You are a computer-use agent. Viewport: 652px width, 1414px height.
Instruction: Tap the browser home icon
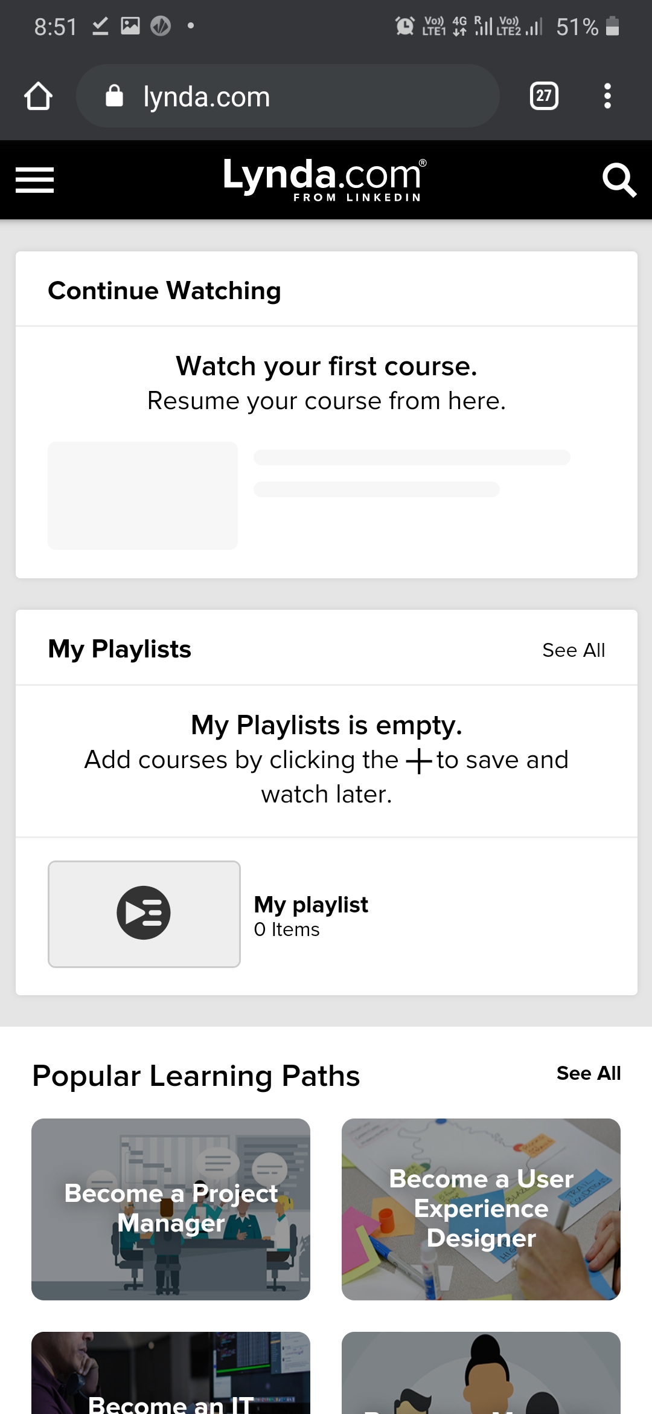tap(38, 96)
